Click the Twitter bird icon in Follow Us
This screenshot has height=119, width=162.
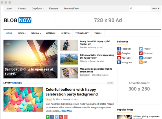(x=141, y=49)
